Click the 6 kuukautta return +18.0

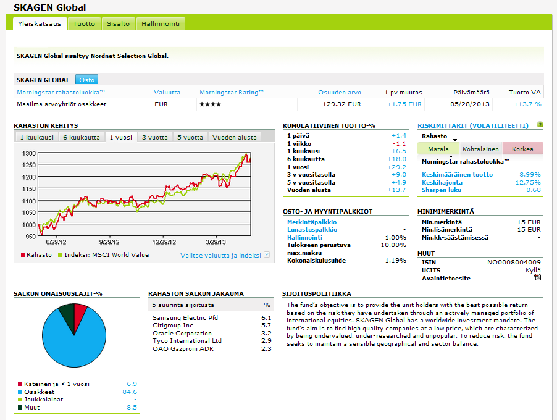click(396, 159)
